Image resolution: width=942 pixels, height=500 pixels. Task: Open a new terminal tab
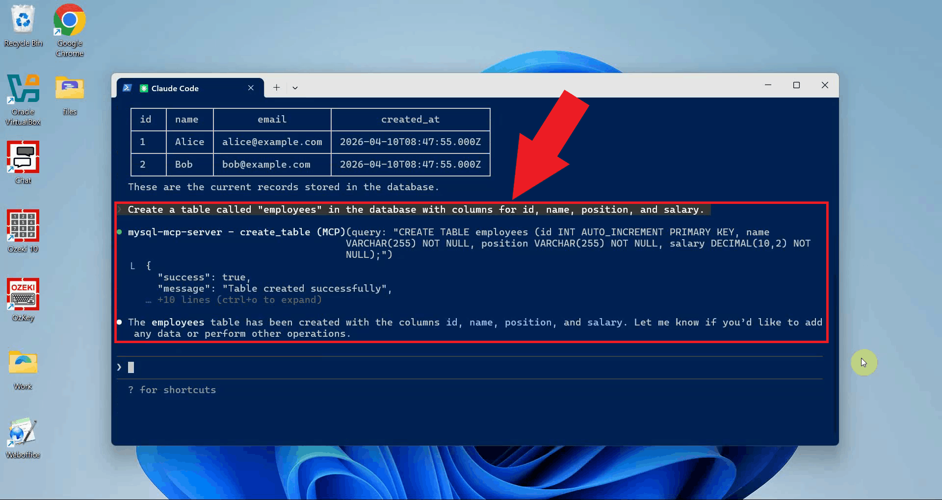pyautogui.click(x=277, y=88)
